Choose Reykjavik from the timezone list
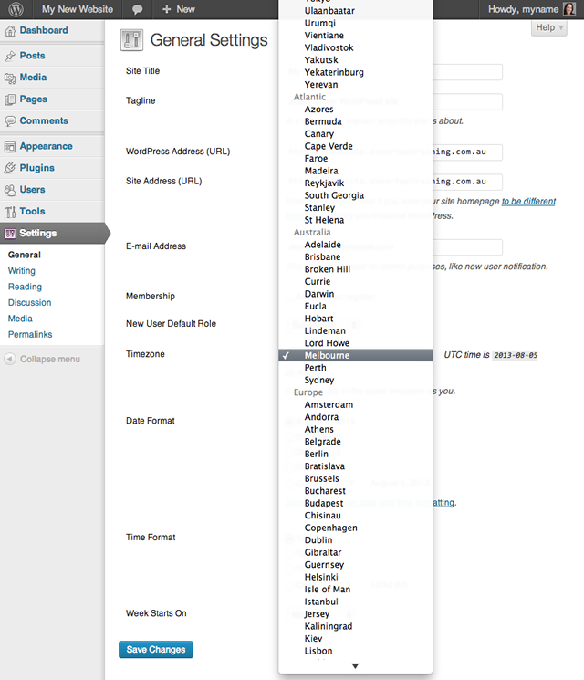 356,183
